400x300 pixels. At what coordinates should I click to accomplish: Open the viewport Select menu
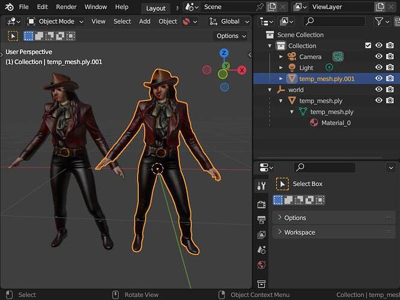point(122,22)
